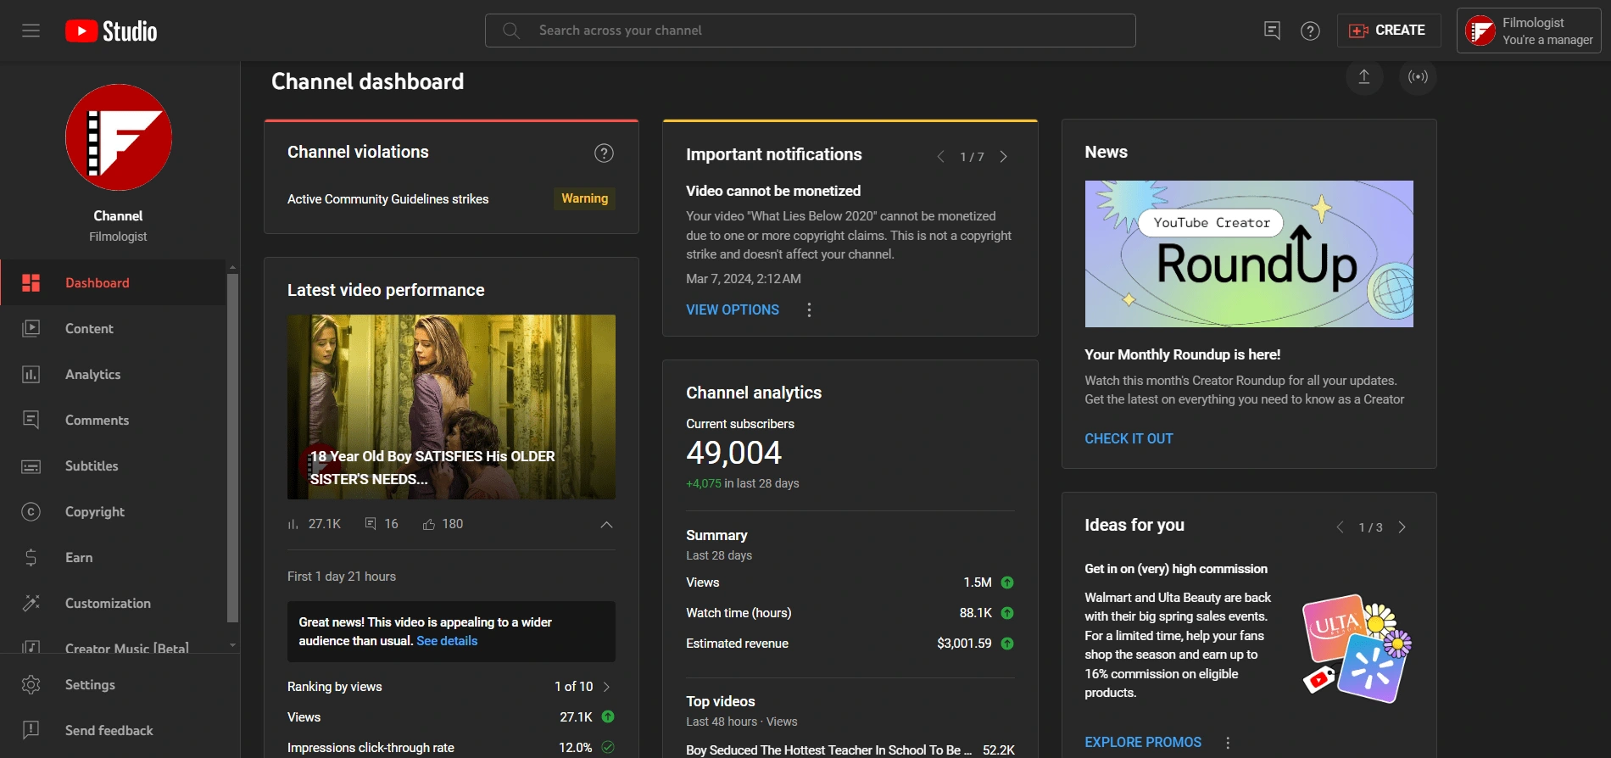1611x758 pixels.
Task: Open the hamburger navigation menu
Action: pyautogui.click(x=31, y=31)
